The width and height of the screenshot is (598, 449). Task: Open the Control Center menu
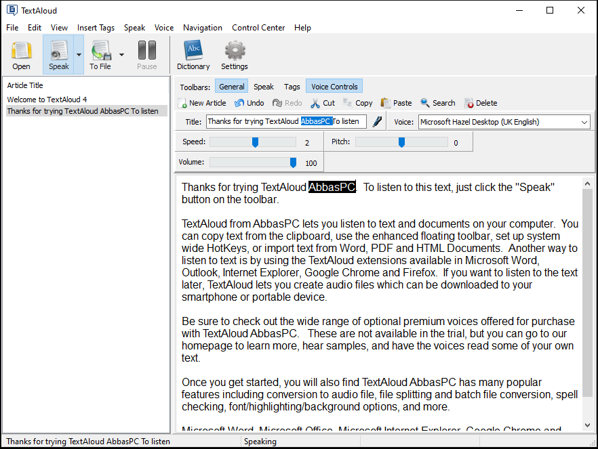[x=258, y=28]
